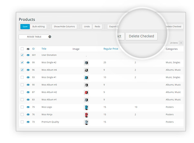
Task: Open Premium Quality product thumbnail
Action: 86,122
